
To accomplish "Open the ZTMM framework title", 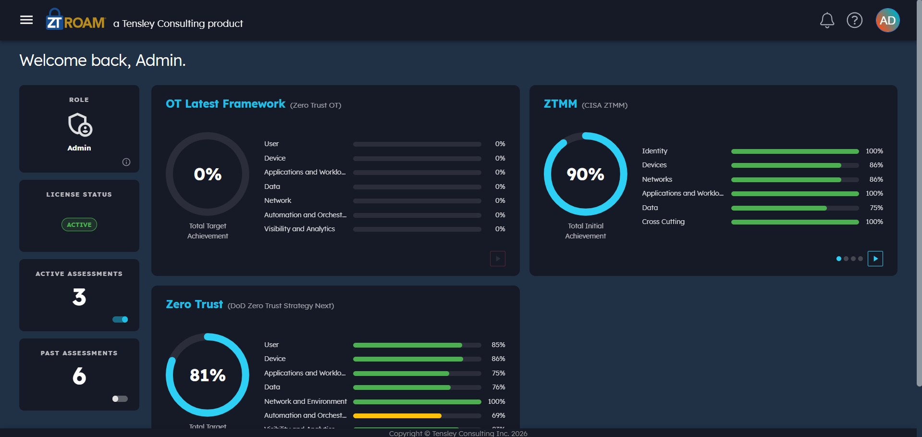I will point(560,104).
